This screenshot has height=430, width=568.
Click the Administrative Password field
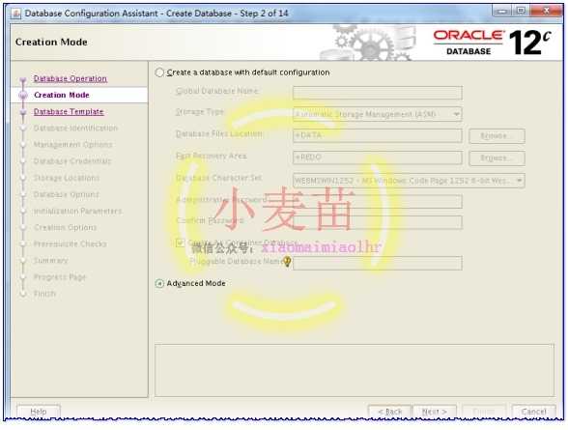click(x=377, y=201)
